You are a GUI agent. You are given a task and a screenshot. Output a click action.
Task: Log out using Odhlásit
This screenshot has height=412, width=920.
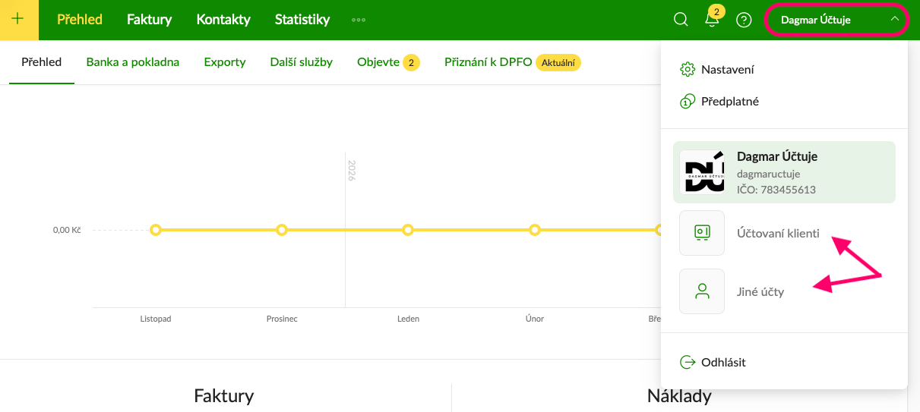click(722, 362)
